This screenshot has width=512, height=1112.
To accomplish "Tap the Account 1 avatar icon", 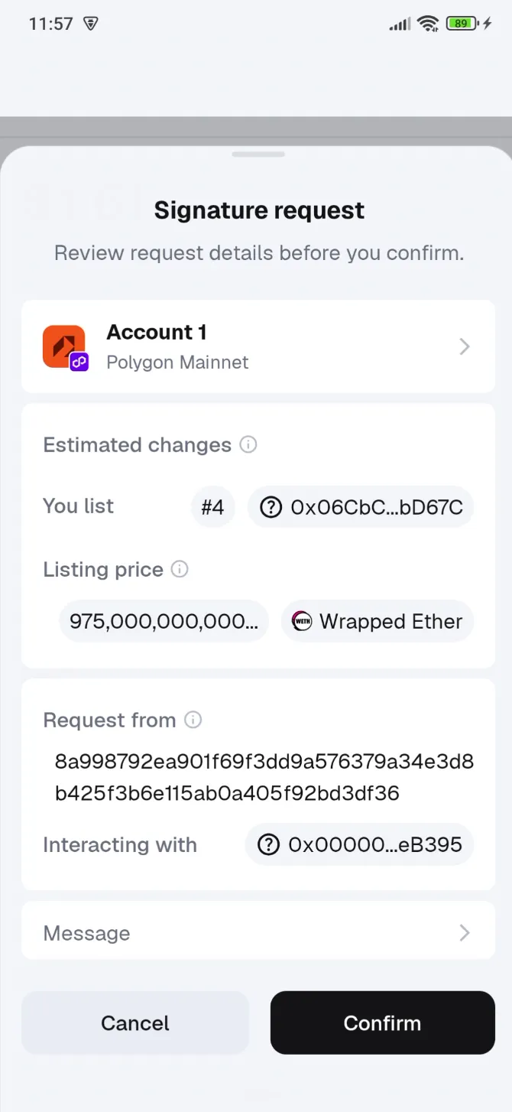I will click(x=64, y=346).
